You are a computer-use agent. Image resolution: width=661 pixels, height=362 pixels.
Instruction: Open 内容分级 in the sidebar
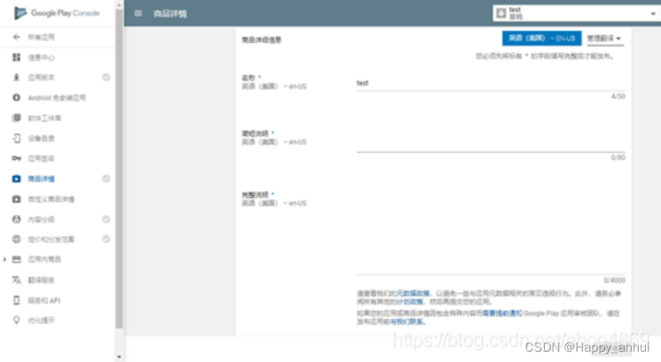coord(41,219)
